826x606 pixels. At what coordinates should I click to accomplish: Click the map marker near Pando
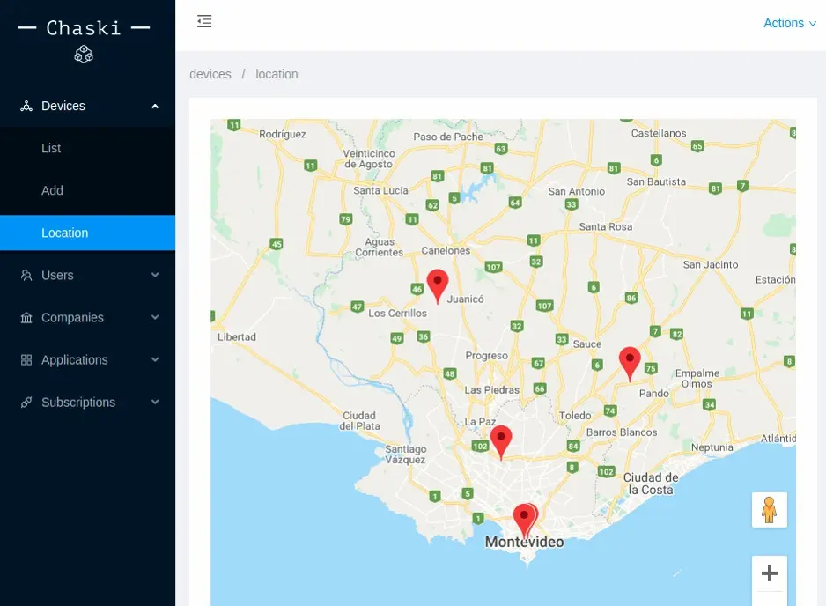629,362
